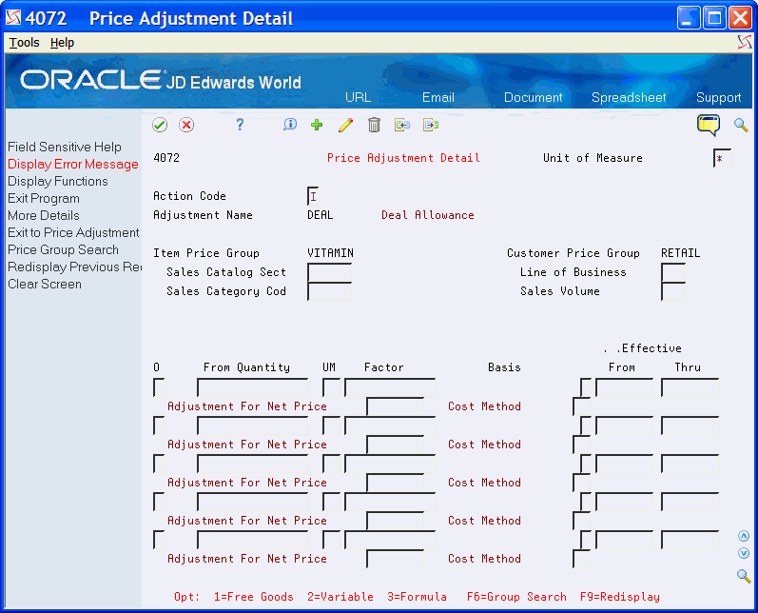Open the Tools menu
Image resolution: width=758 pixels, height=613 pixels.
point(24,43)
